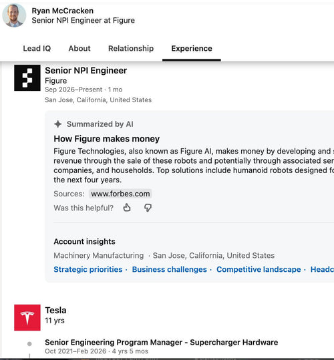334x360 pixels.
Task: Switch to the Lead IQ tab
Action: [x=37, y=49]
